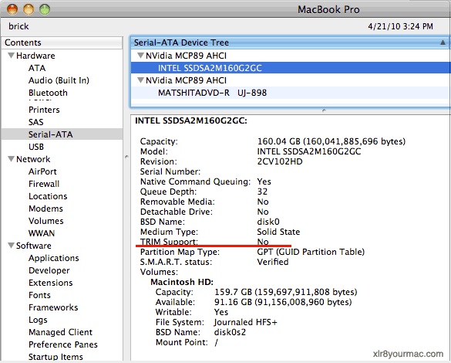Open WWAN network entry
This screenshot has width=451, height=363.
pos(42,233)
